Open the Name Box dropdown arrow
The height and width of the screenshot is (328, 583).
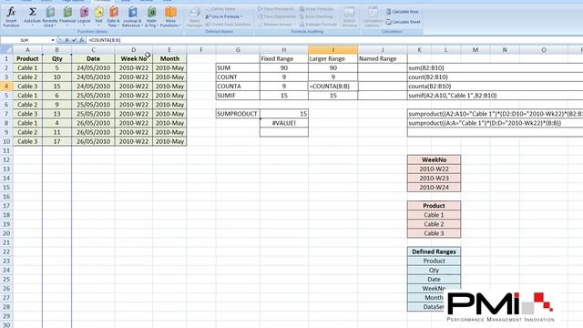53,40
